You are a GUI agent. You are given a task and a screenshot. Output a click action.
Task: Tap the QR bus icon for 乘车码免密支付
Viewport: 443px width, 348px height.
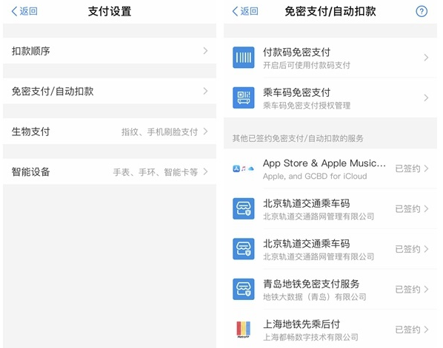[x=243, y=98]
